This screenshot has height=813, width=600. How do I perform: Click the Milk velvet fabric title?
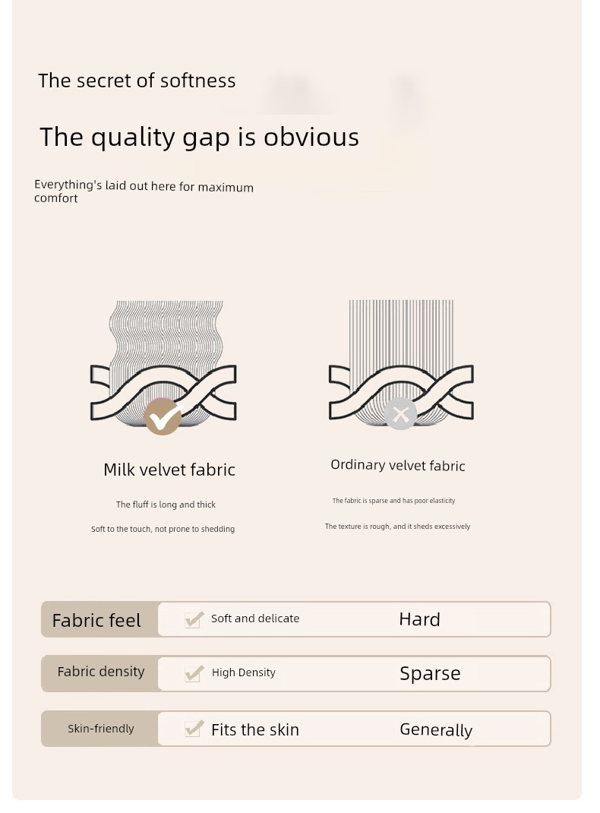point(169,470)
